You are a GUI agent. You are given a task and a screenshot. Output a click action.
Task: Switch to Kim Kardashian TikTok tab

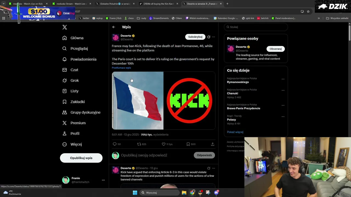(x=159, y=4)
